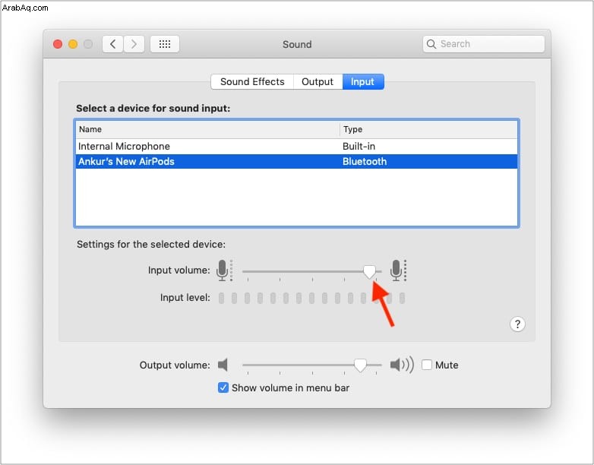Click the Name column header
Viewport: 594px width, 465px height.
pyautogui.click(x=207, y=129)
